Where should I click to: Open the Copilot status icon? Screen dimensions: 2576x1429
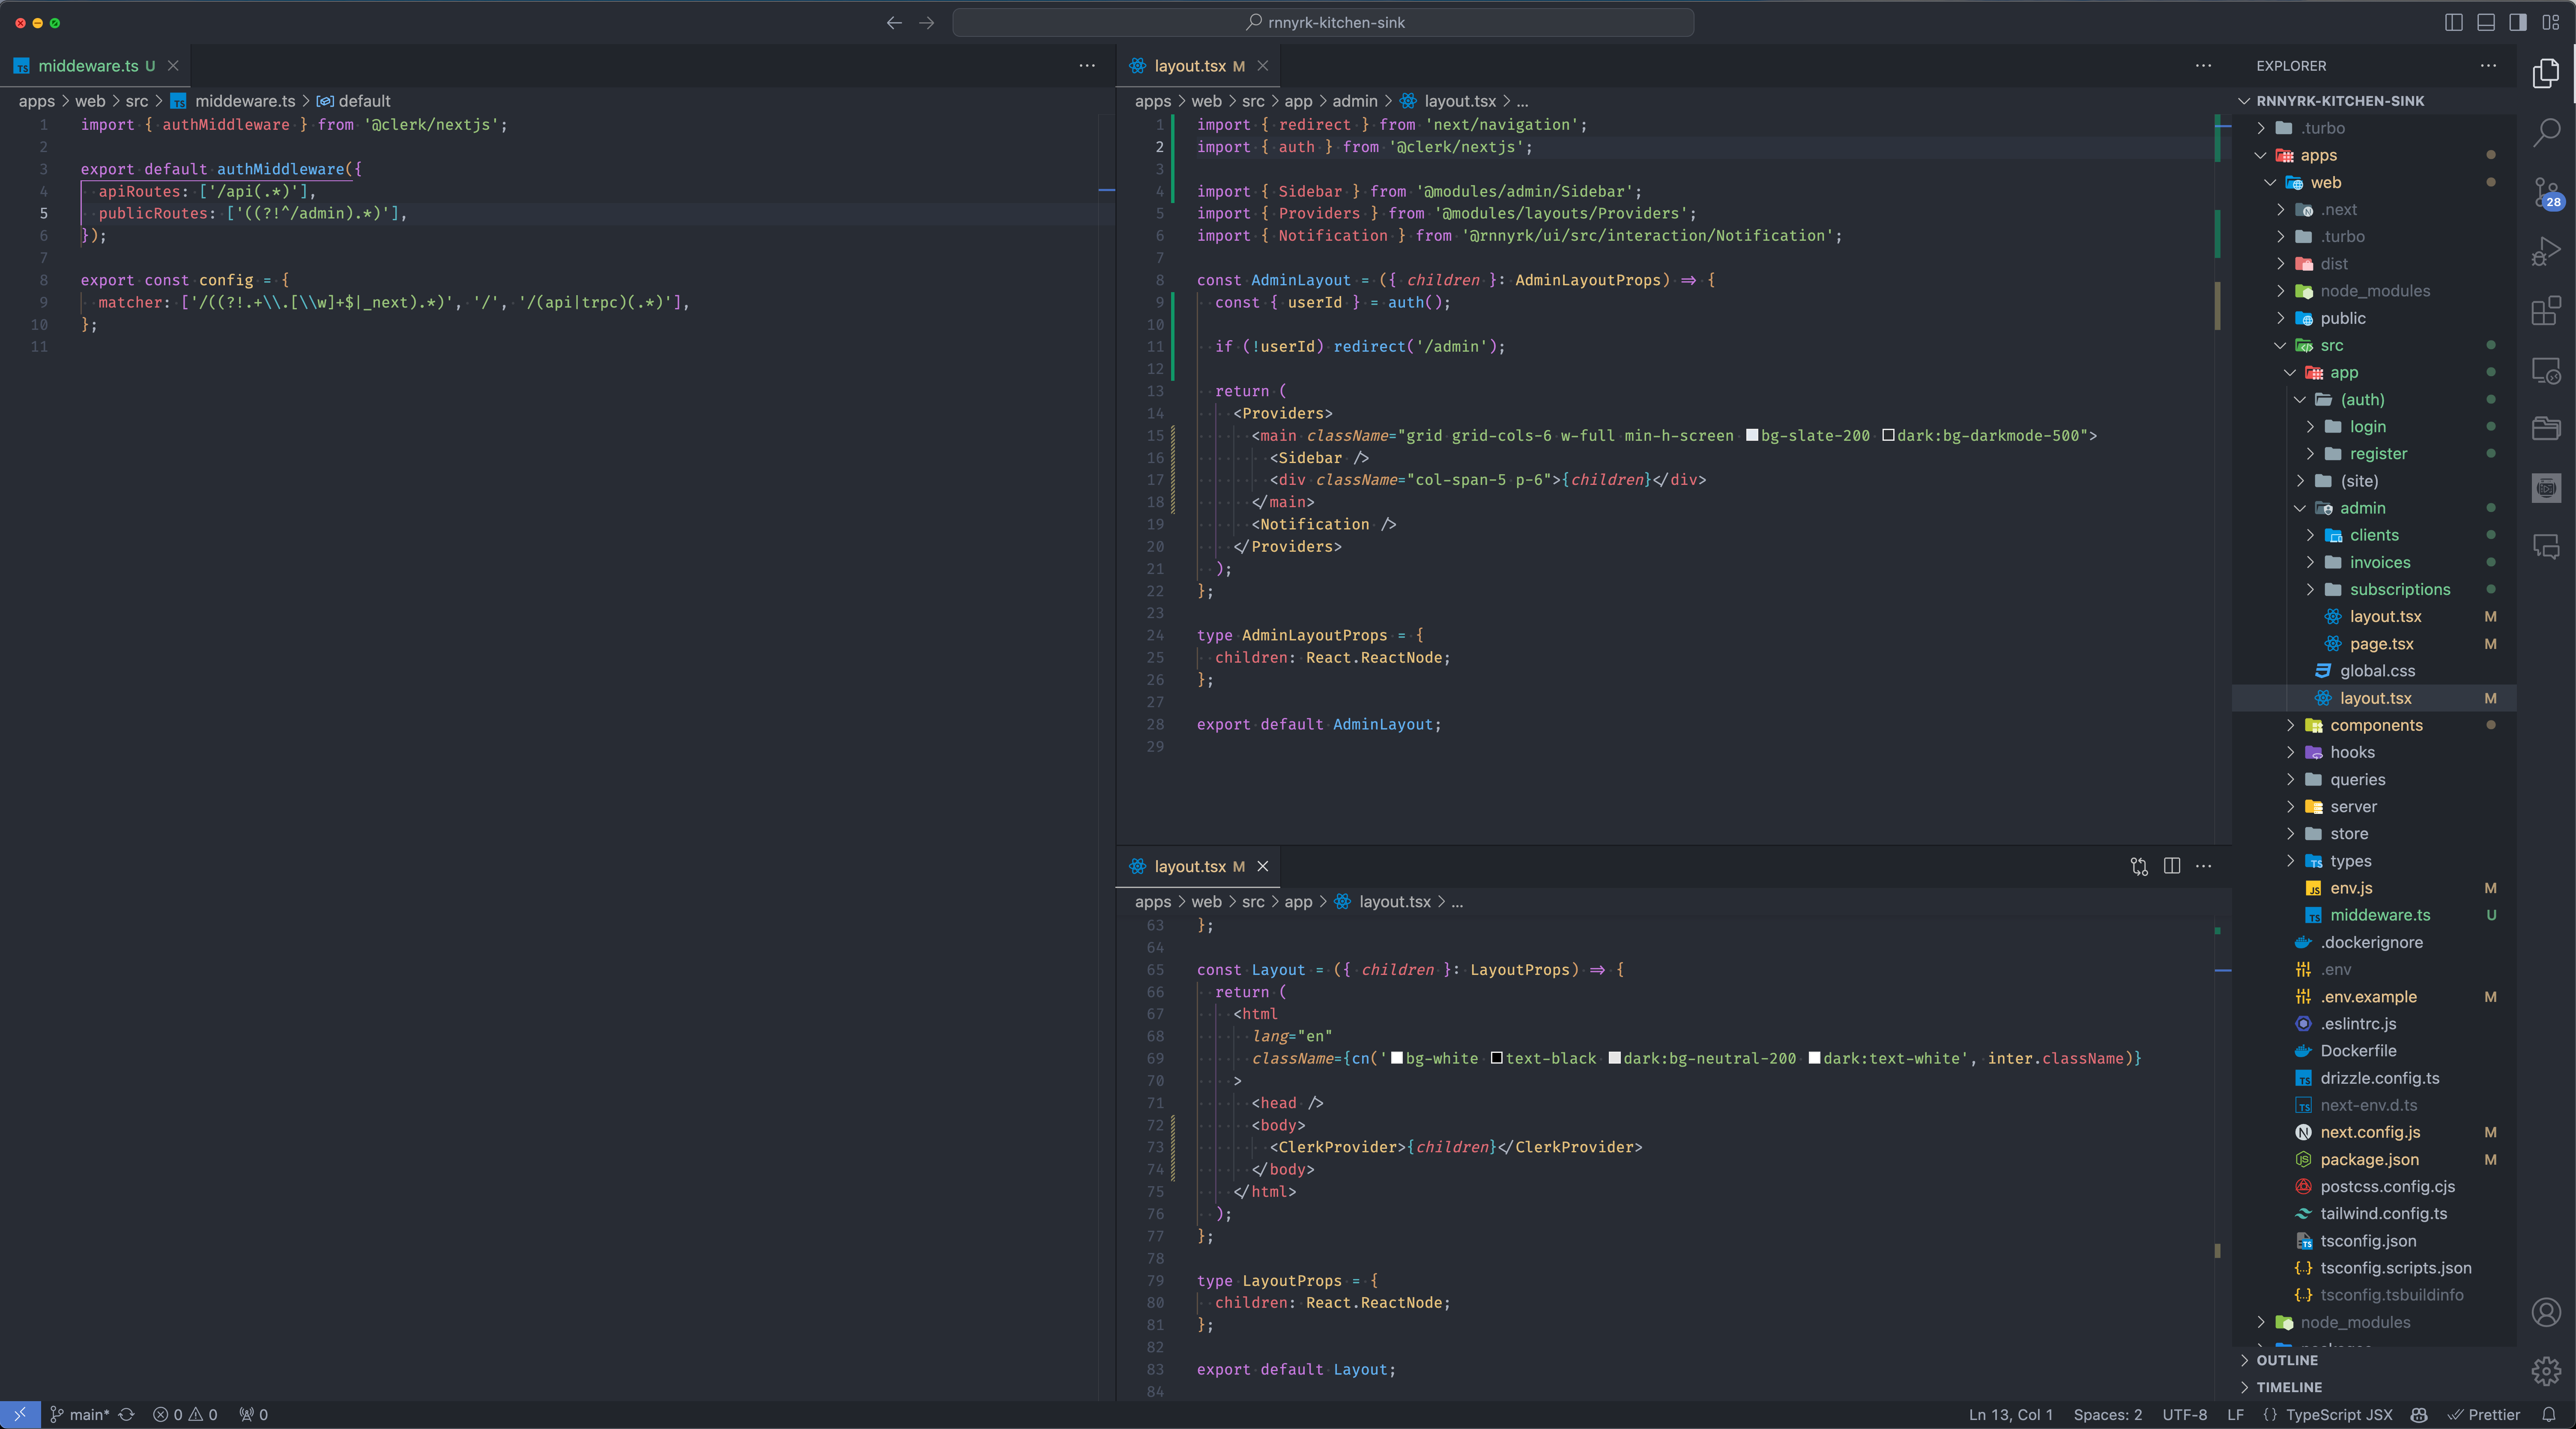[2419, 1414]
